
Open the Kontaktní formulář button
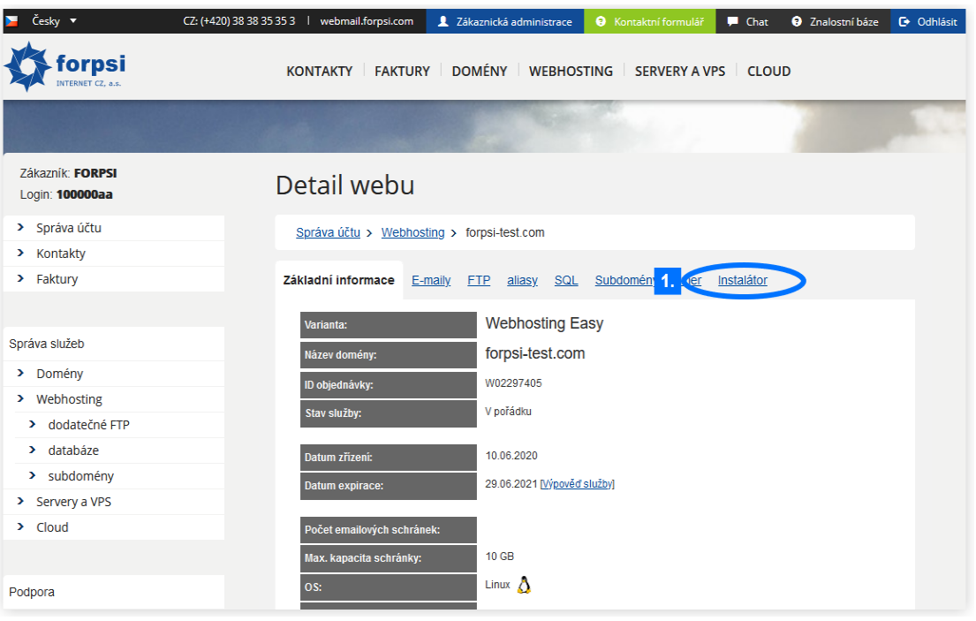pyautogui.click(x=650, y=22)
